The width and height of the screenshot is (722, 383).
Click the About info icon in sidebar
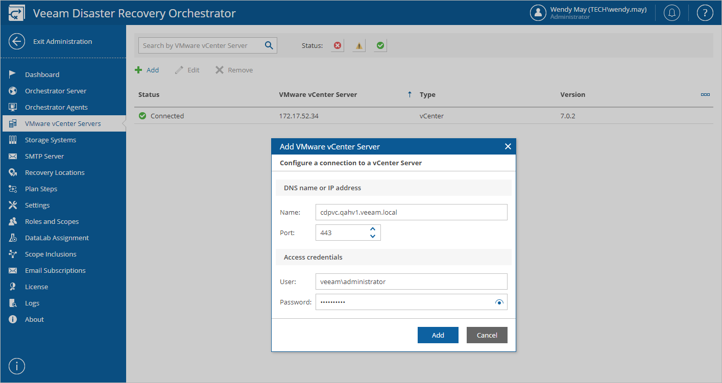click(x=13, y=319)
